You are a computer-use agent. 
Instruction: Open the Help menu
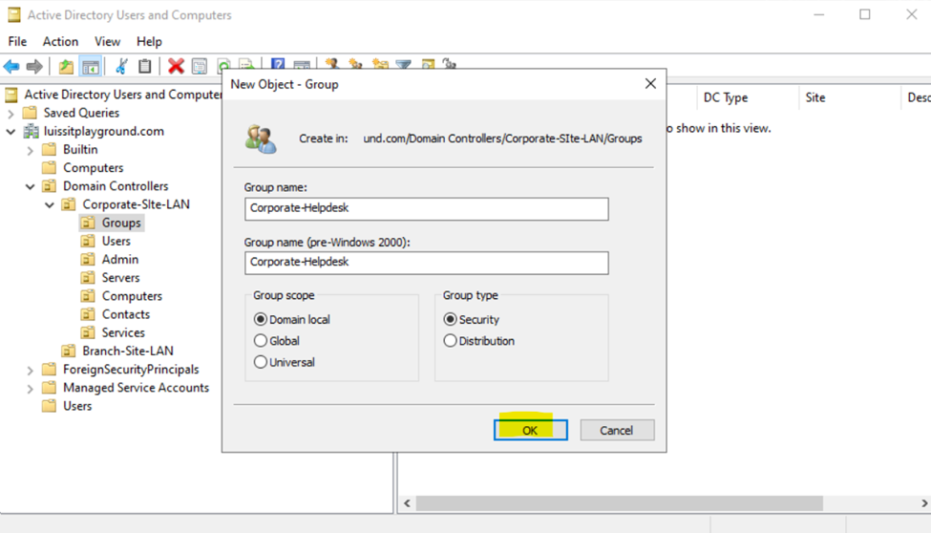[149, 42]
